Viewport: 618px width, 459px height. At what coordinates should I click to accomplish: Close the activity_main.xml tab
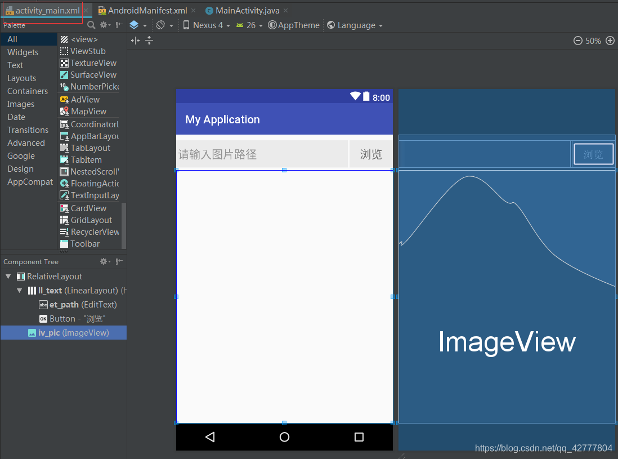click(x=86, y=11)
